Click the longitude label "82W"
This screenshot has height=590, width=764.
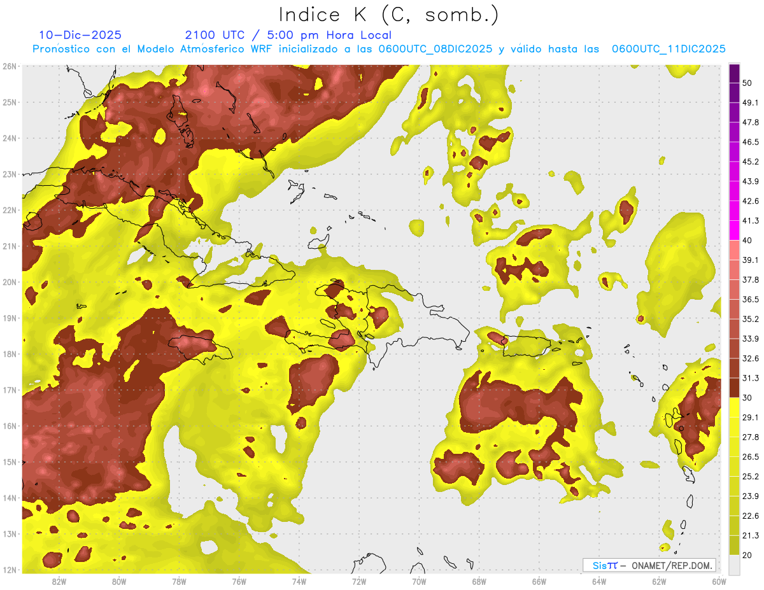(x=59, y=581)
